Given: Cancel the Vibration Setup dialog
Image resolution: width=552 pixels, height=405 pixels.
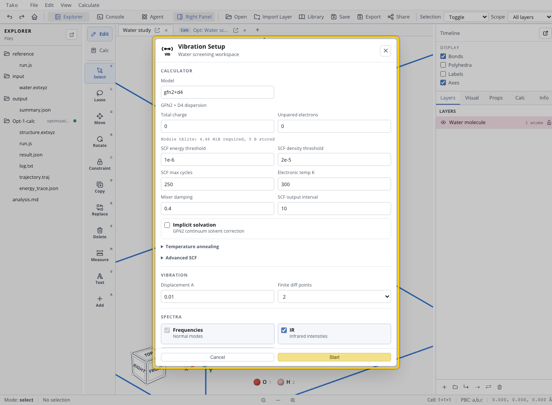Looking at the screenshot, I should click(217, 357).
